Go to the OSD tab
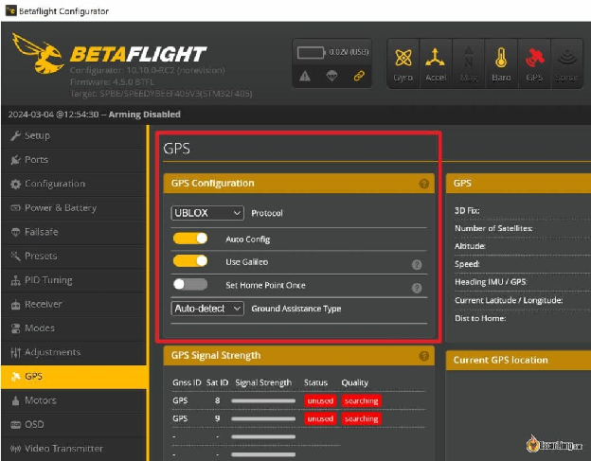This screenshot has height=461, width=591. (74, 424)
